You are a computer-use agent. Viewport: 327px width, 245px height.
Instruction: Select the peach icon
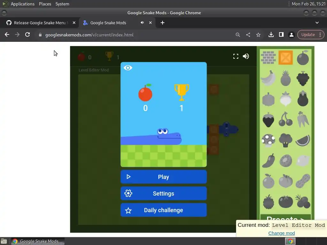point(285,181)
